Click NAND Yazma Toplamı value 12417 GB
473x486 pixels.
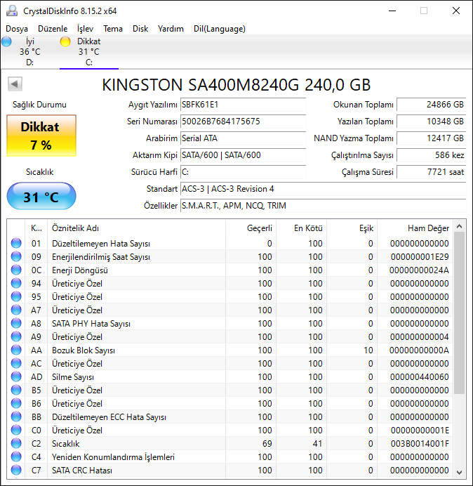(431, 138)
